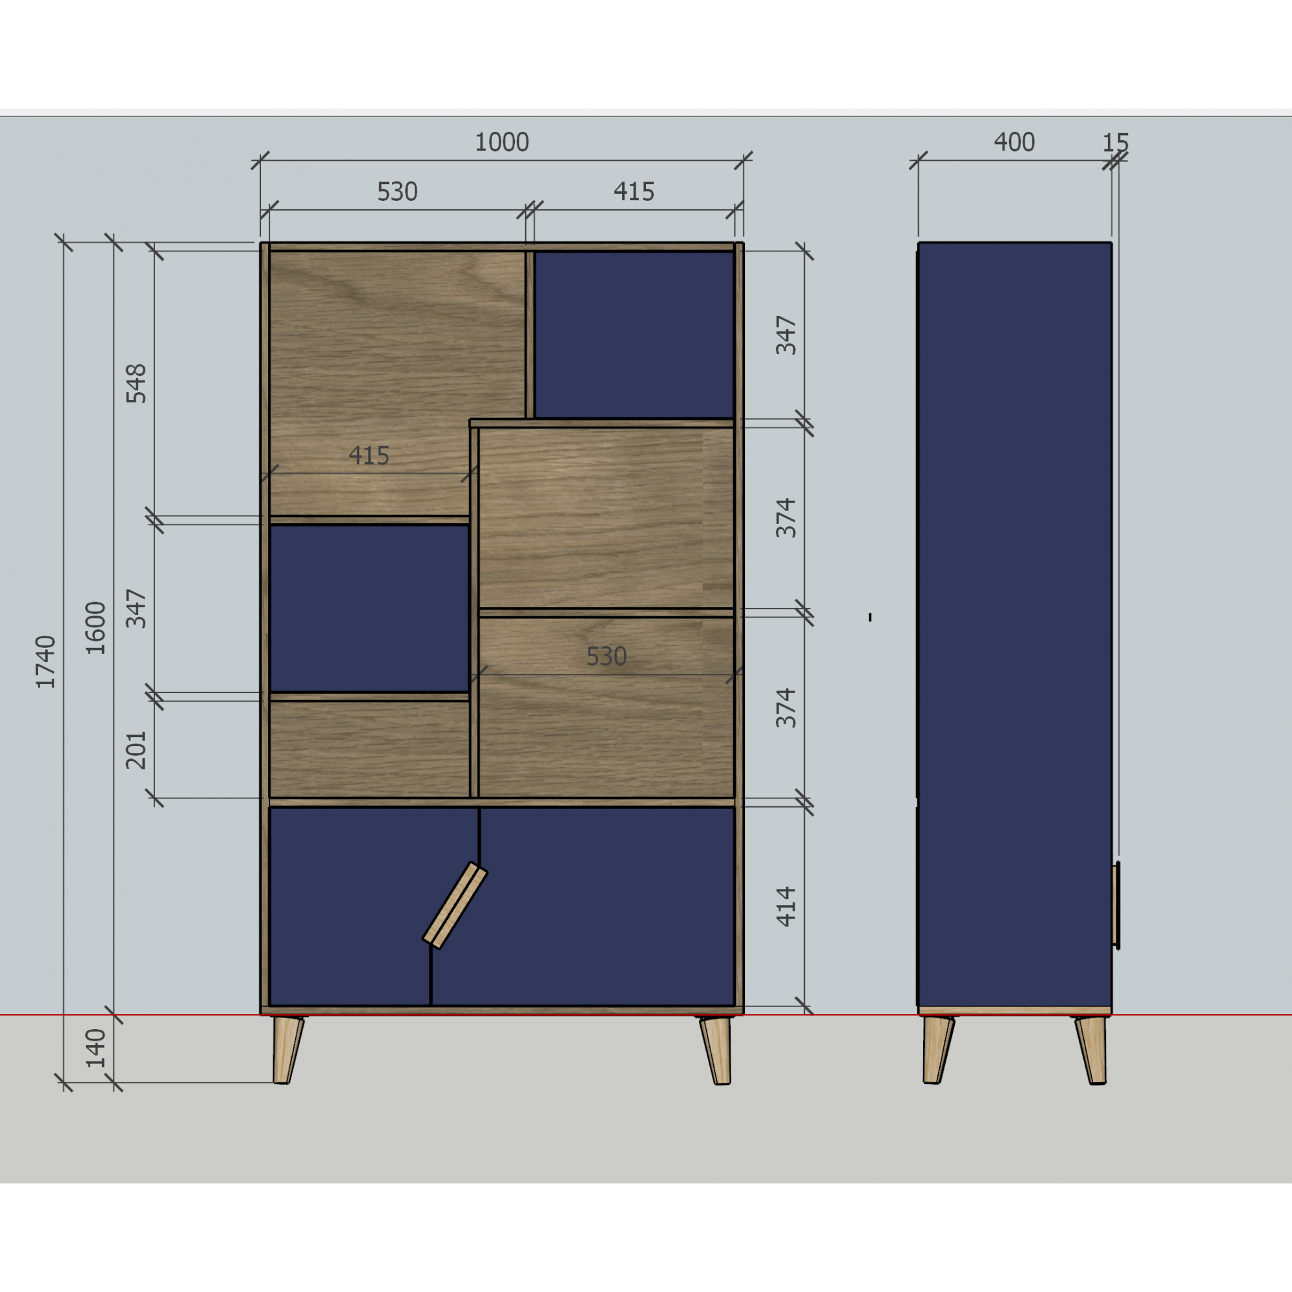Click the front view left wooden leg
The width and height of the screenshot is (1292, 1292).
click(x=287, y=1050)
